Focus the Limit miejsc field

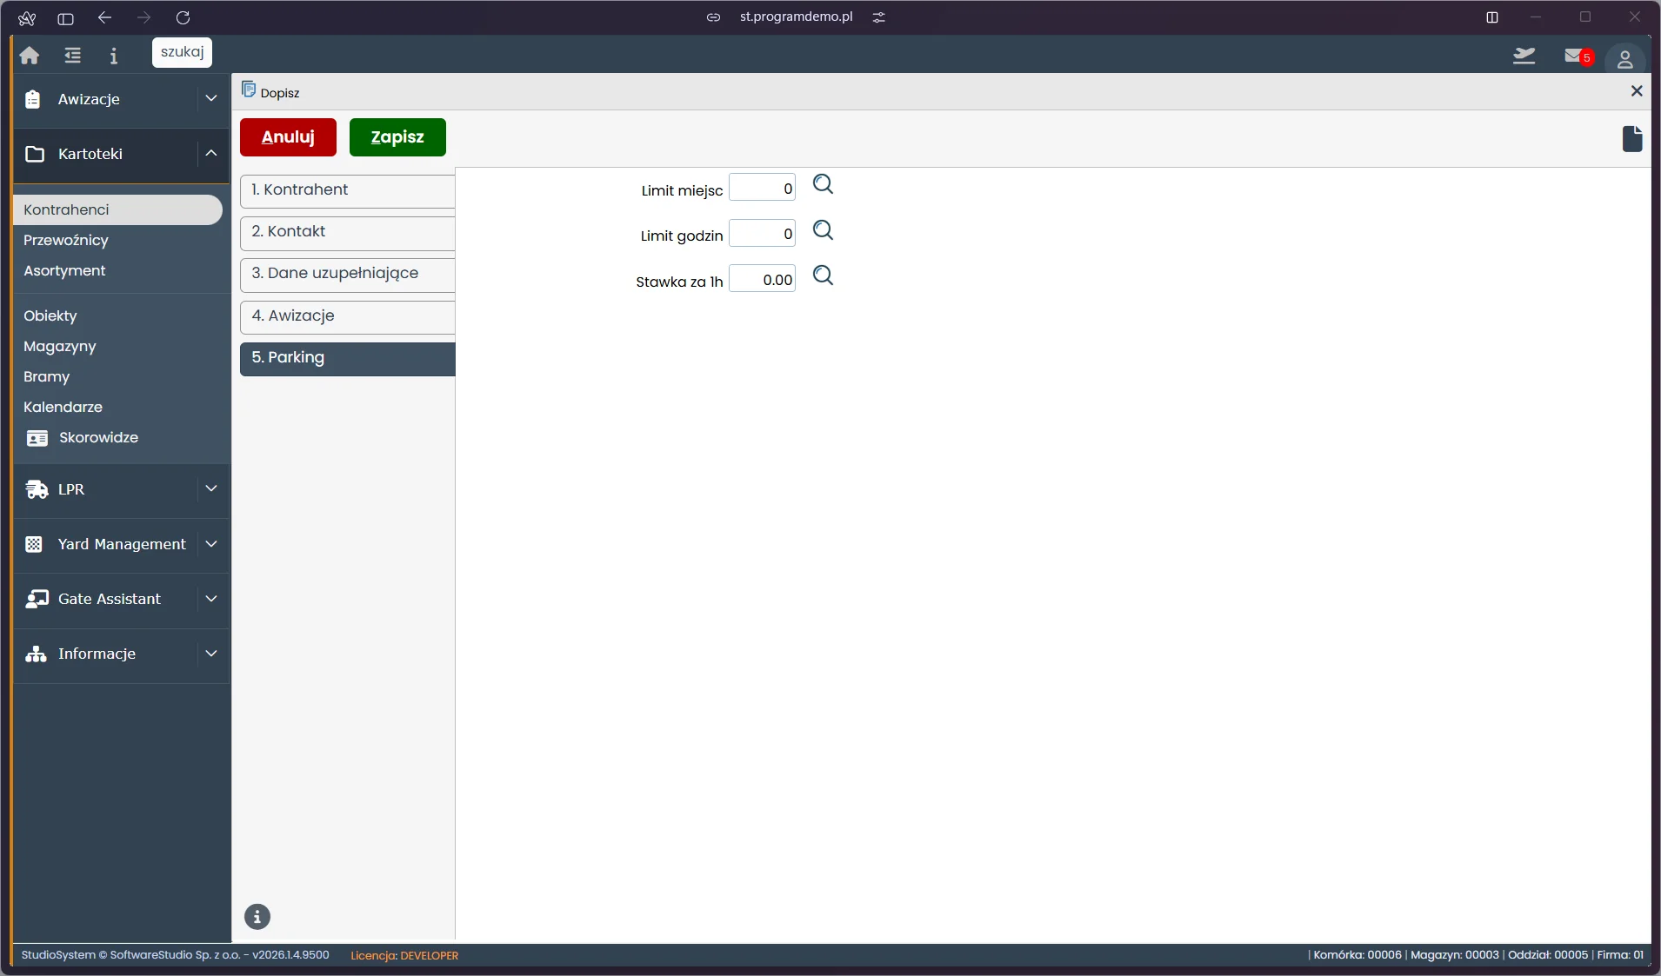762,189
